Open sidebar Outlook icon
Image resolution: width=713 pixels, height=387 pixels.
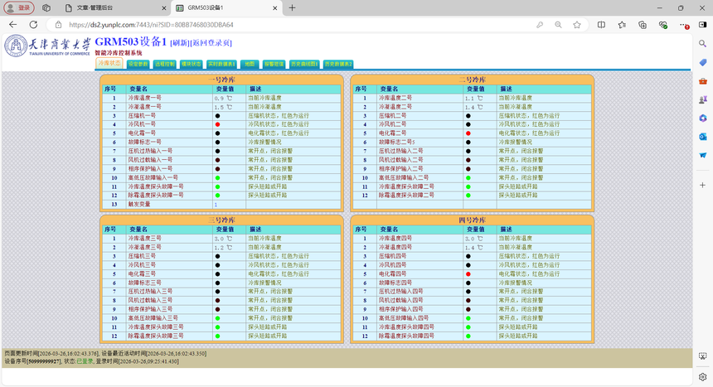click(702, 137)
